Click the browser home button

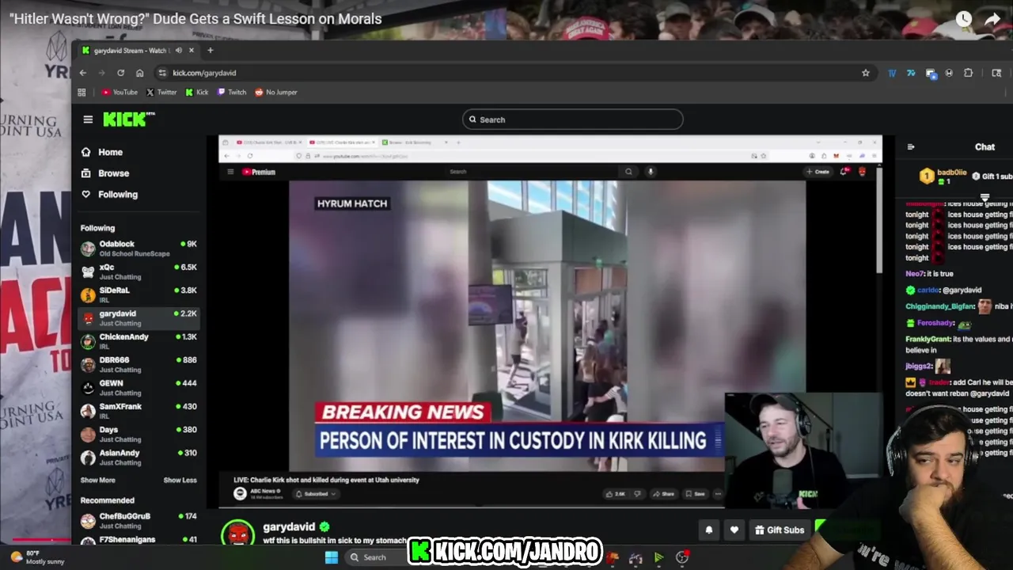tap(139, 73)
